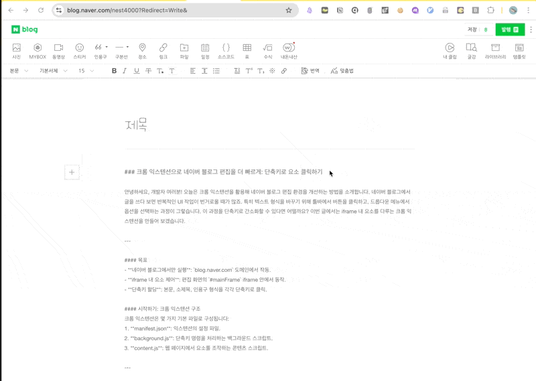Open the 글감 material search panel
The image size is (536, 381).
472,51
